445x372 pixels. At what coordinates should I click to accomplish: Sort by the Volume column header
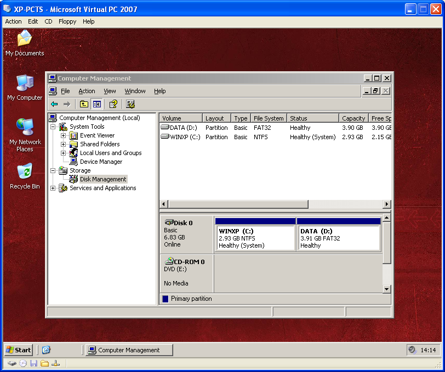coord(181,118)
